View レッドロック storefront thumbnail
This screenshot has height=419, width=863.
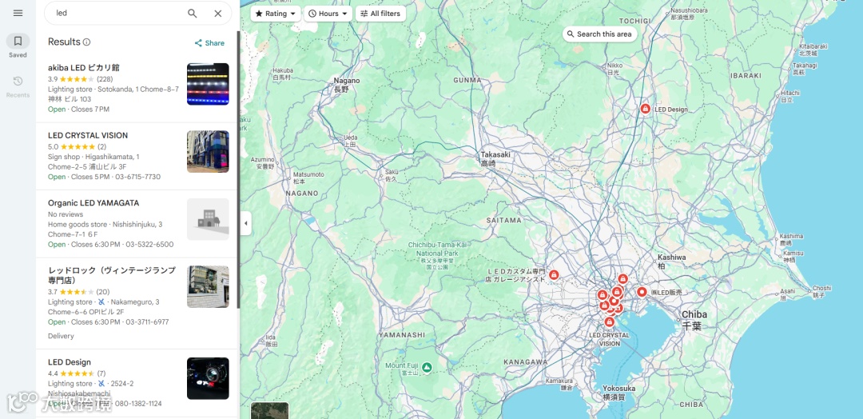208,287
